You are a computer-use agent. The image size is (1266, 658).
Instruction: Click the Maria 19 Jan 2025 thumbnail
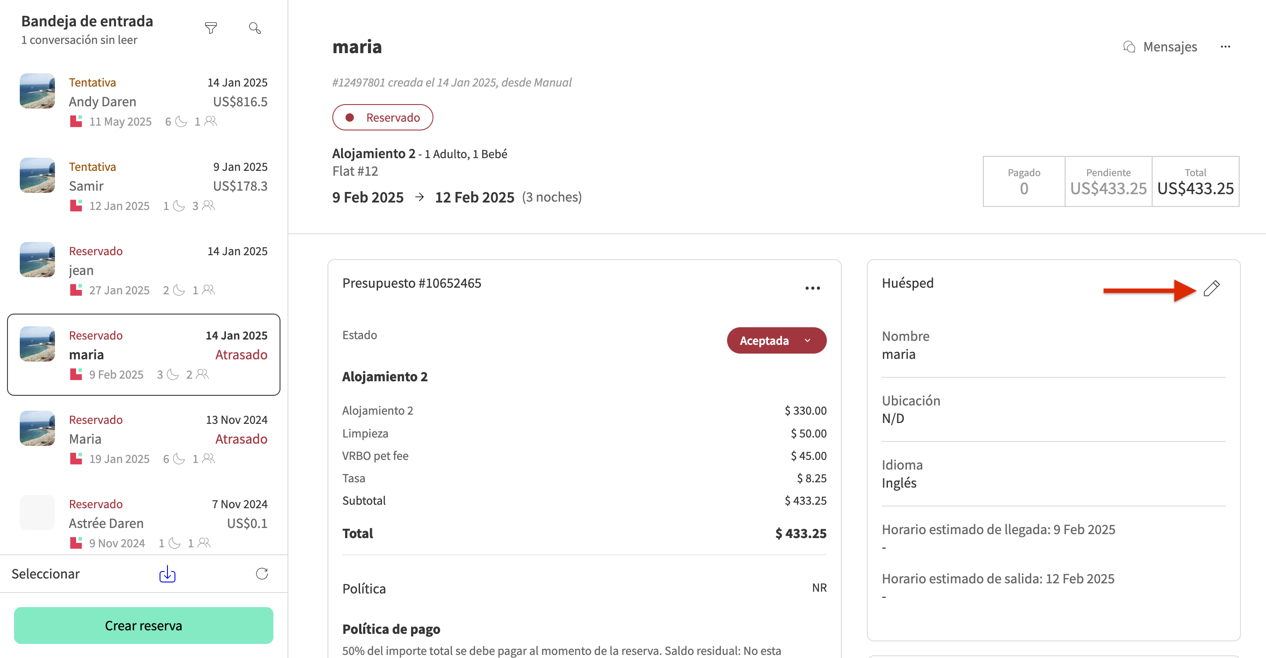[x=37, y=428]
